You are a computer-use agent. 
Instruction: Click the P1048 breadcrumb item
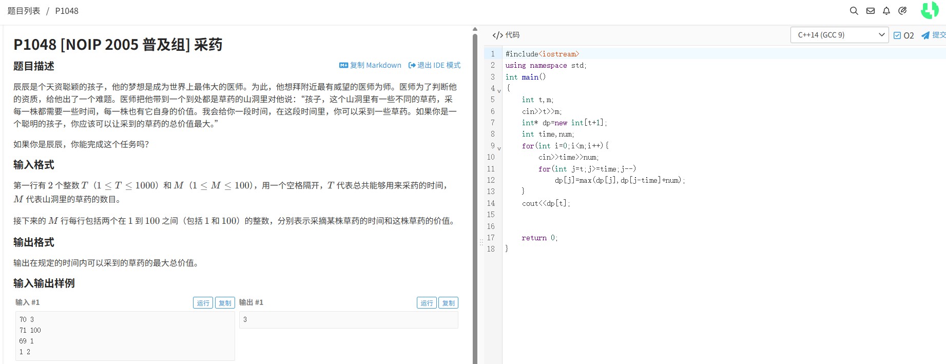67,11
